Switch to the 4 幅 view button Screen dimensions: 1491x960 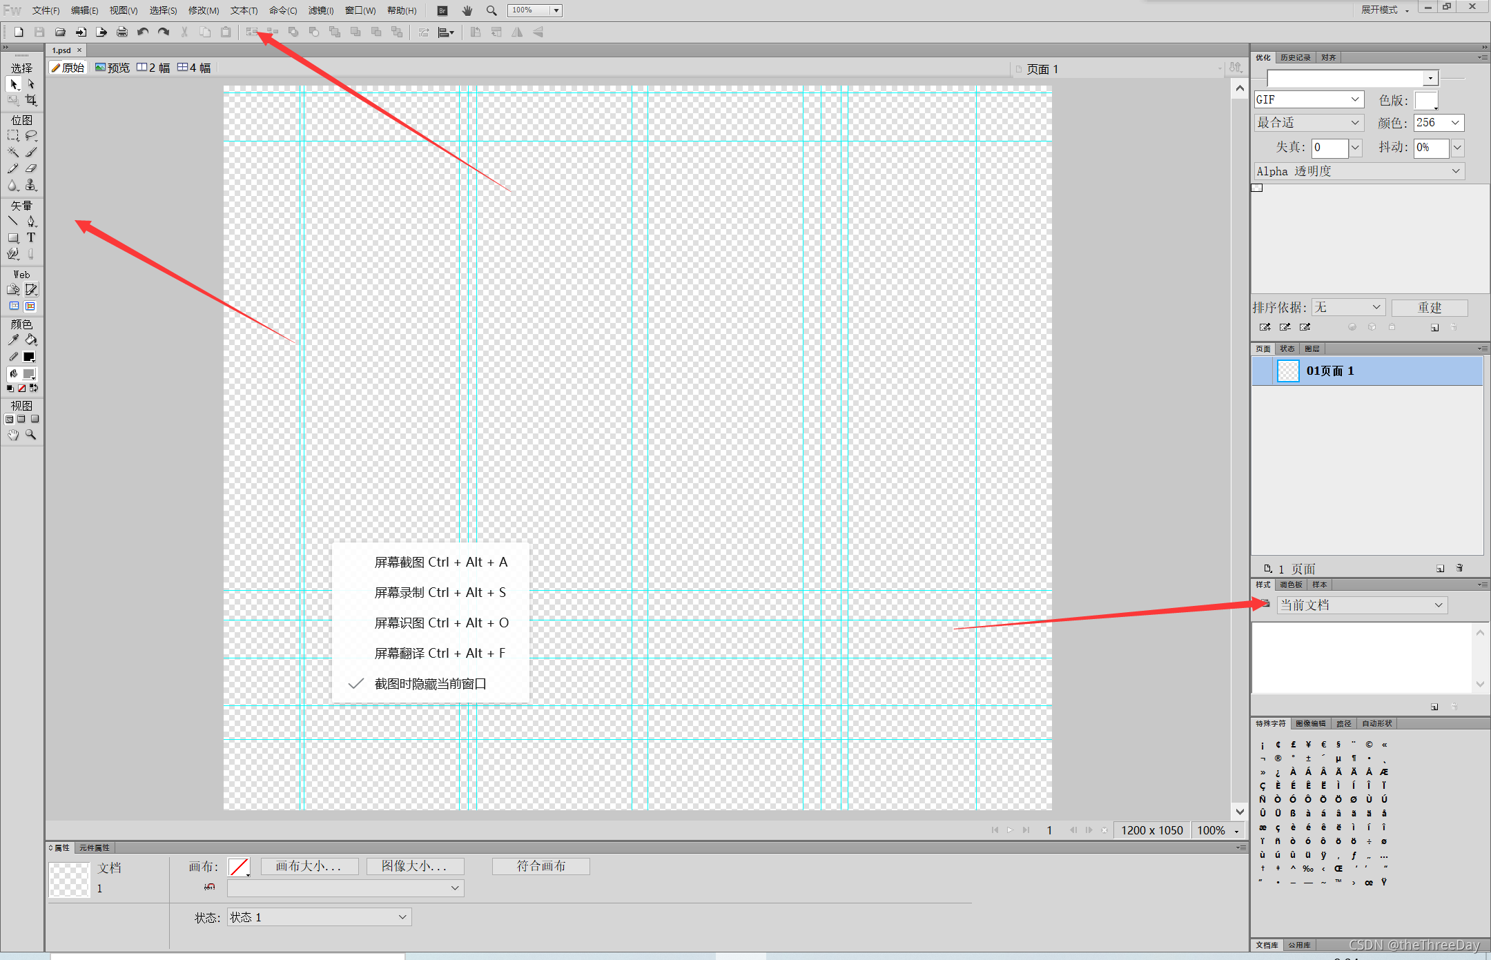(x=195, y=68)
